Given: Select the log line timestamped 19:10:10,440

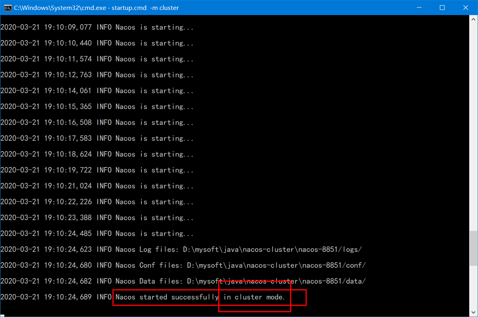Looking at the screenshot, I should coord(97,43).
